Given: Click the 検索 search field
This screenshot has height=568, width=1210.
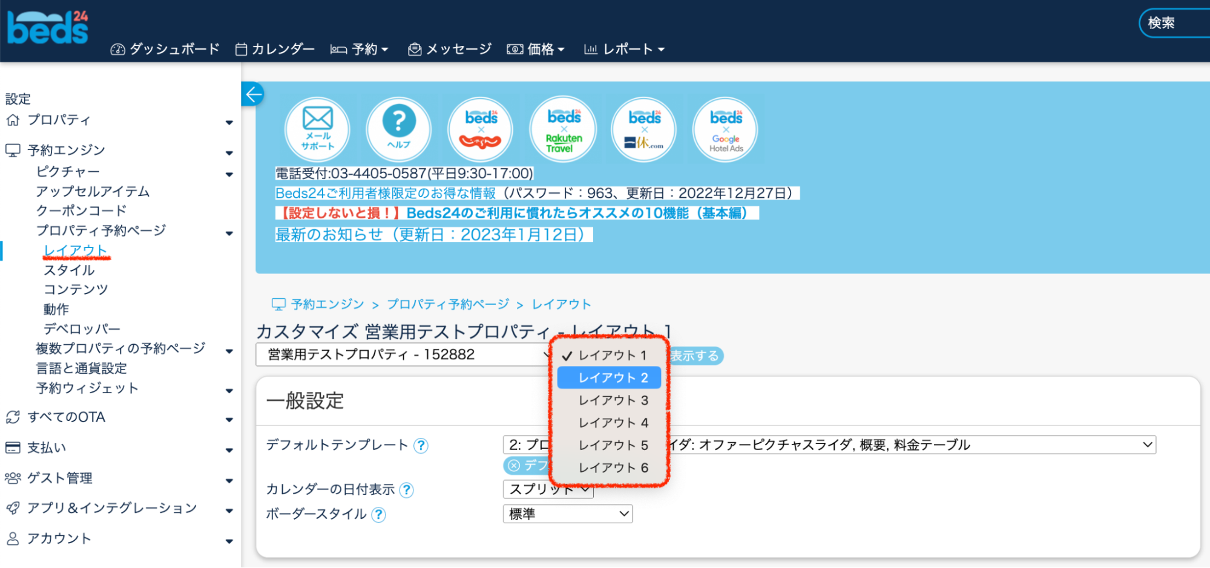Looking at the screenshot, I should pyautogui.click(x=1174, y=23).
